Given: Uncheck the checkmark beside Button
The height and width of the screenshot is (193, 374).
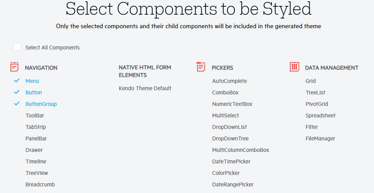Looking at the screenshot, I should [17, 92].
